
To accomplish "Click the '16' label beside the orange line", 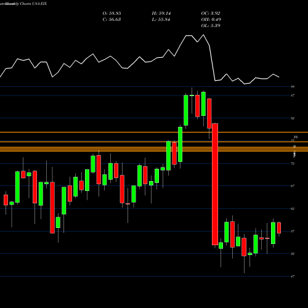I will 296,137.
